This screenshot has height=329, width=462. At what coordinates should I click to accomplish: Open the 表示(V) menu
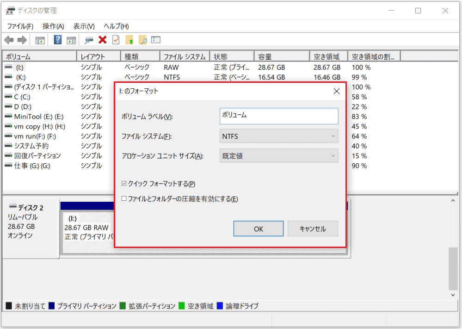click(83, 26)
